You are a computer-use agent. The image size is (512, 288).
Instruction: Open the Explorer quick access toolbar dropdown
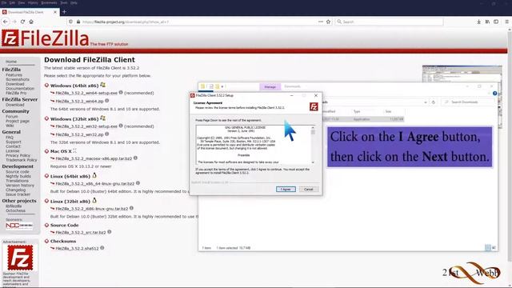coord(222,86)
